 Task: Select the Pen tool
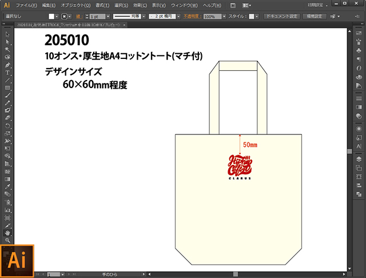click(7, 65)
